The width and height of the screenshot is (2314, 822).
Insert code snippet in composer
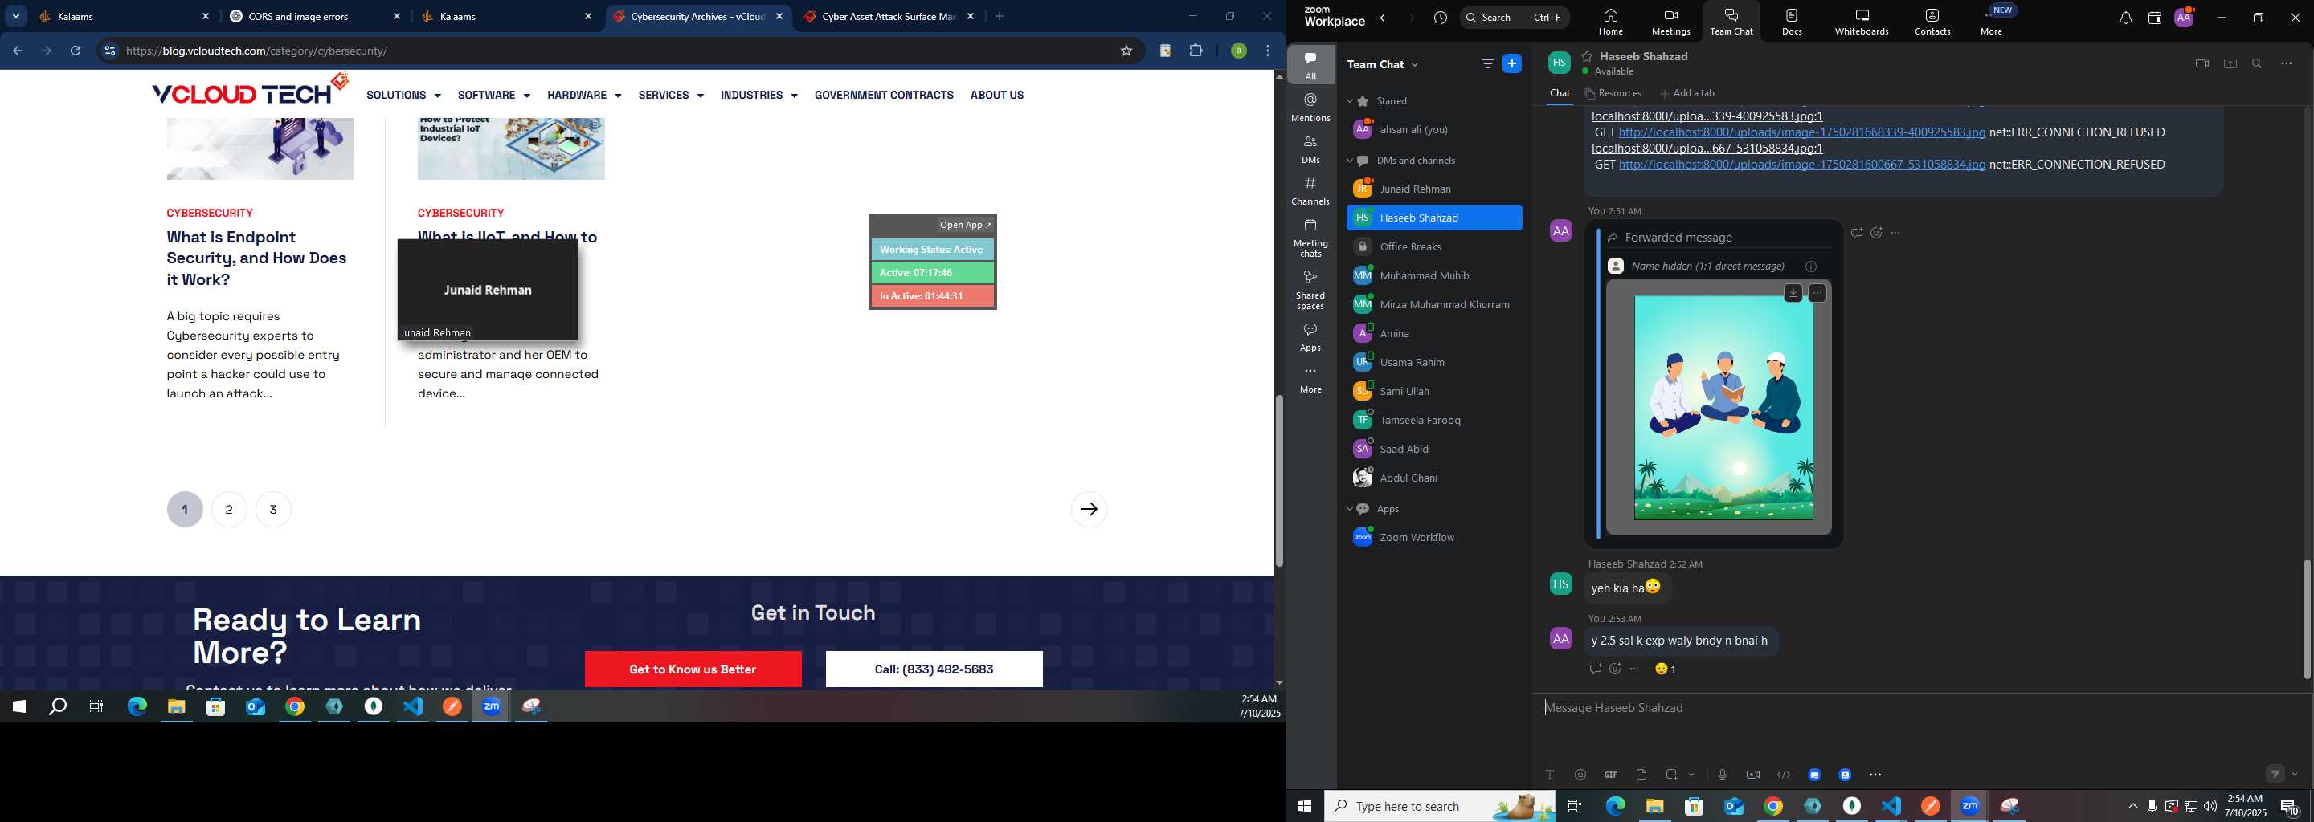1783,775
